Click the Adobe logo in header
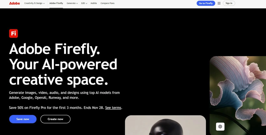This screenshot has width=266, height=135. (x=14, y=3)
